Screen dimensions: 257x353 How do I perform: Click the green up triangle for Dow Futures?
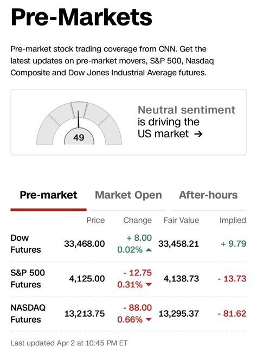coord(149,249)
